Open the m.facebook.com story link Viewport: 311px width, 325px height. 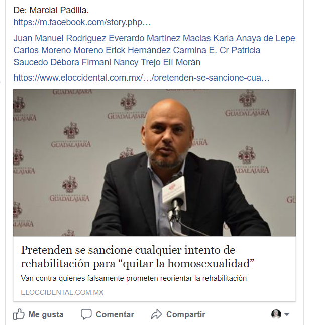(x=82, y=22)
